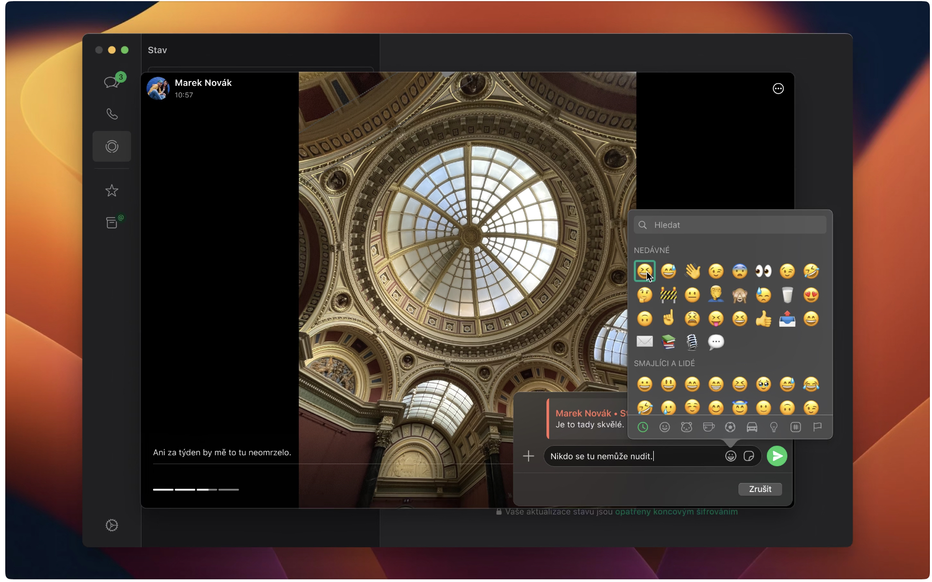932x582 pixels.
Task: Open the Objects emoji category with the bulb
Action: [774, 427]
